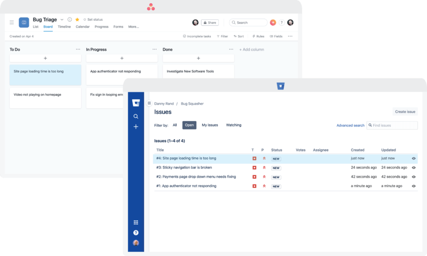427x256 pixels.
Task: Click Set status in Asana header
Action: click(93, 20)
